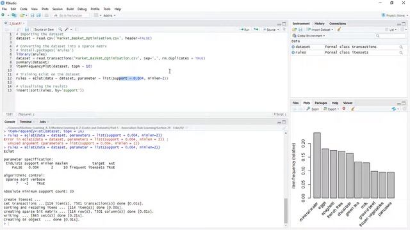Image resolution: width=410 pixels, height=230 pixels.
Task: Maximize the Plots pane
Action: pyautogui.click(x=404, y=103)
